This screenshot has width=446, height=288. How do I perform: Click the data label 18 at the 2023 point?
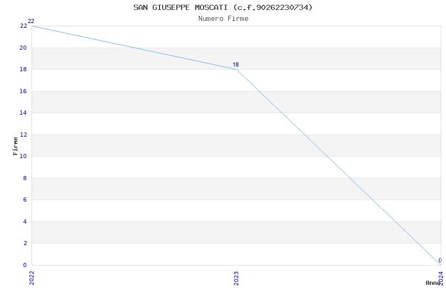point(236,65)
